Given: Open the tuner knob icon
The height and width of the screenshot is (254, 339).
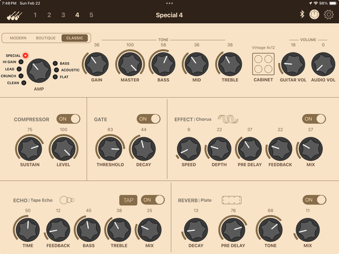Looking at the screenshot, I should tap(314, 15).
